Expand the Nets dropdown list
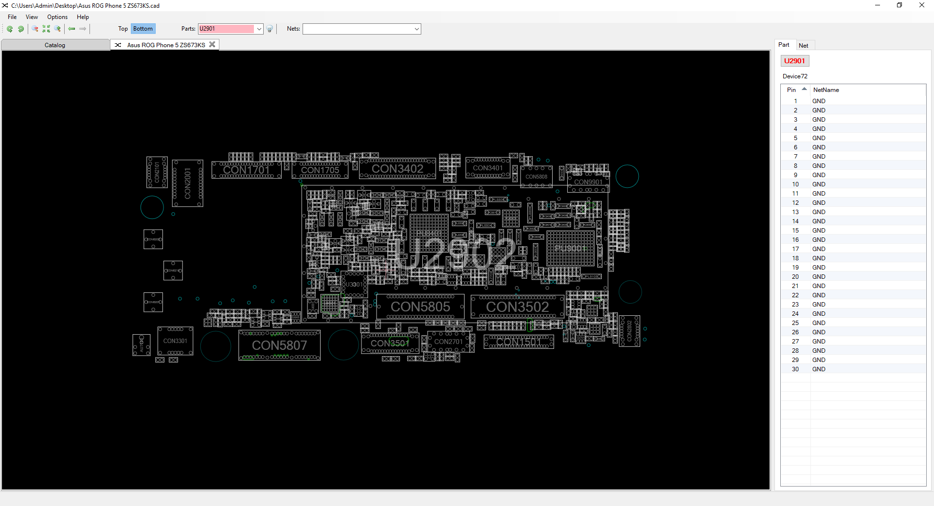This screenshot has width=934, height=506. click(417, 29)
